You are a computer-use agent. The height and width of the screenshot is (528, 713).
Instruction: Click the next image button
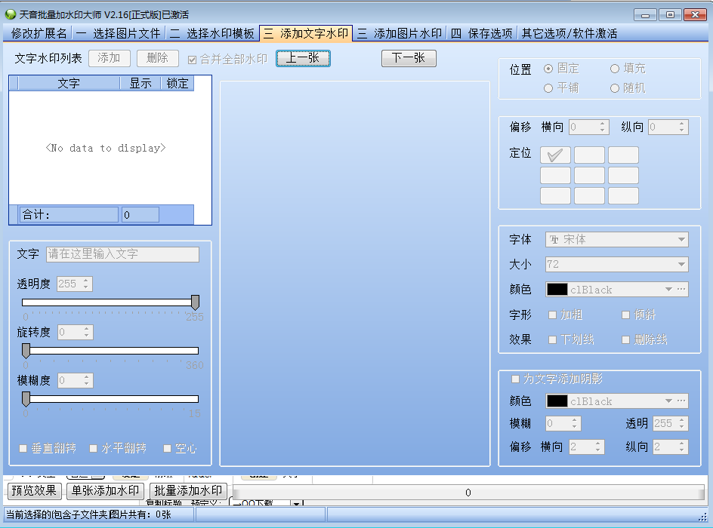point(409,59)
